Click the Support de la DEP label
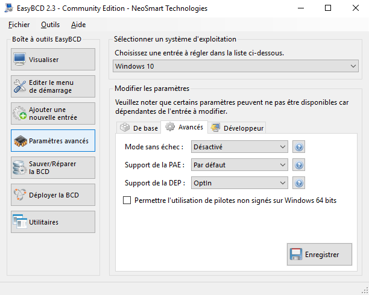369x295 pixels. coord(154,183)
